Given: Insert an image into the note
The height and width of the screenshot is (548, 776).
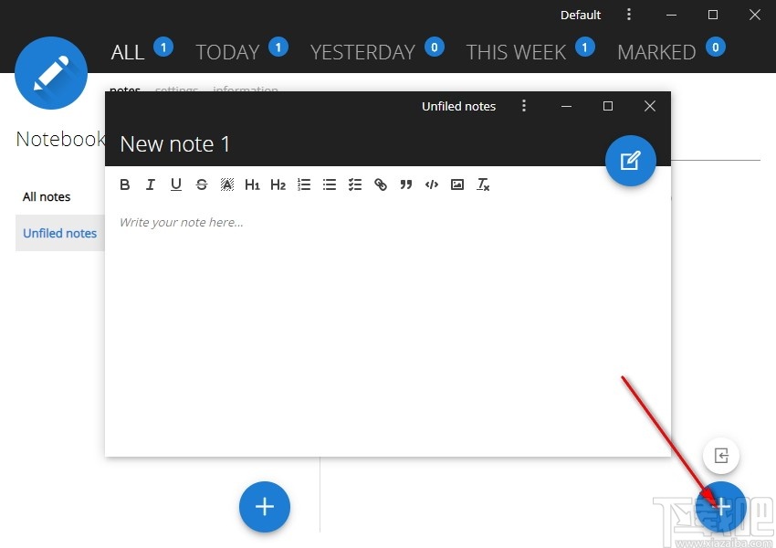Looking at the screenshot, I should (457, 184).
